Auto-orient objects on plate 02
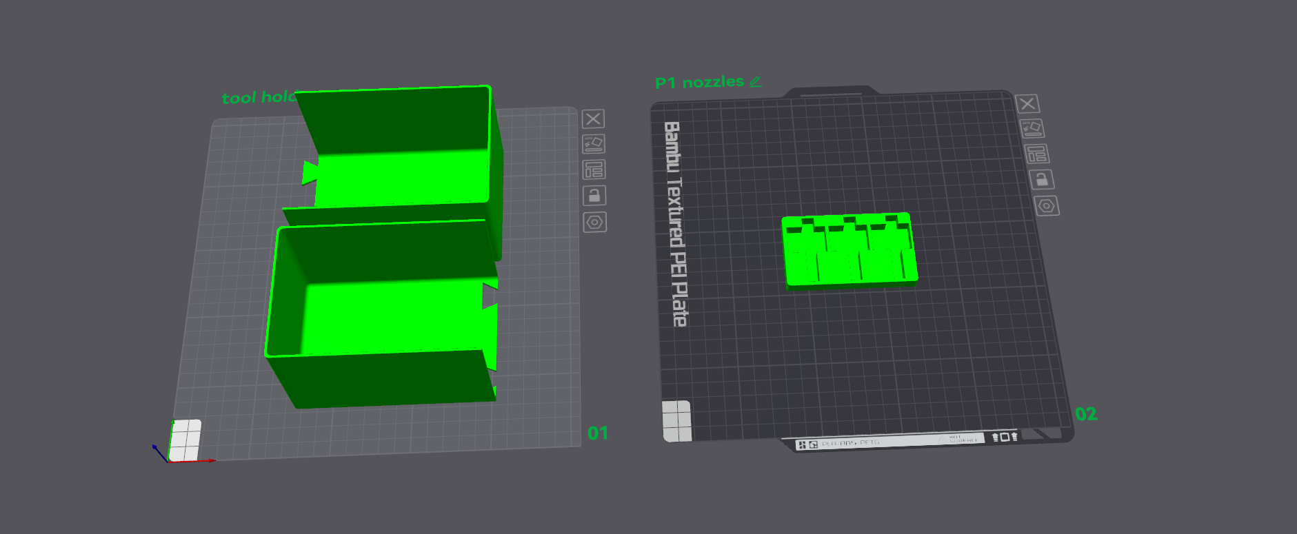The height and width of the screenshot is (534, 1297). tap(1032, 129)
